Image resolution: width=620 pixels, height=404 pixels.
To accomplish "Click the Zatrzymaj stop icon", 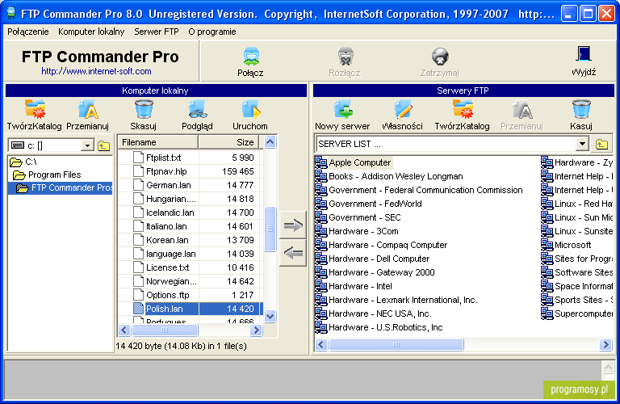I will [x=440, y=57].
